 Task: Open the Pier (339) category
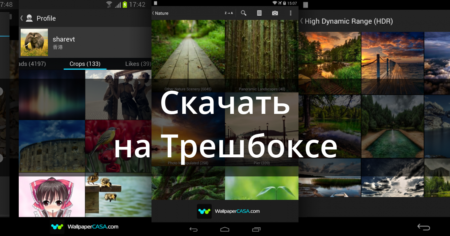point(262,130)
